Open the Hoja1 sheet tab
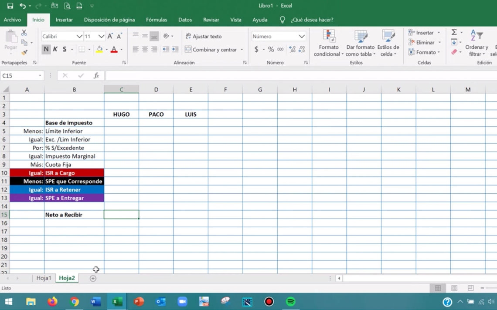Image resolution: width=497 pixels, height=310 pixels. 44,278
